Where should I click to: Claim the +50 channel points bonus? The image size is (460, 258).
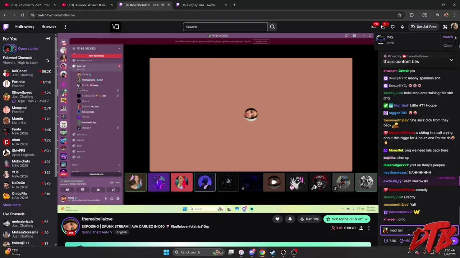[405, 241]
